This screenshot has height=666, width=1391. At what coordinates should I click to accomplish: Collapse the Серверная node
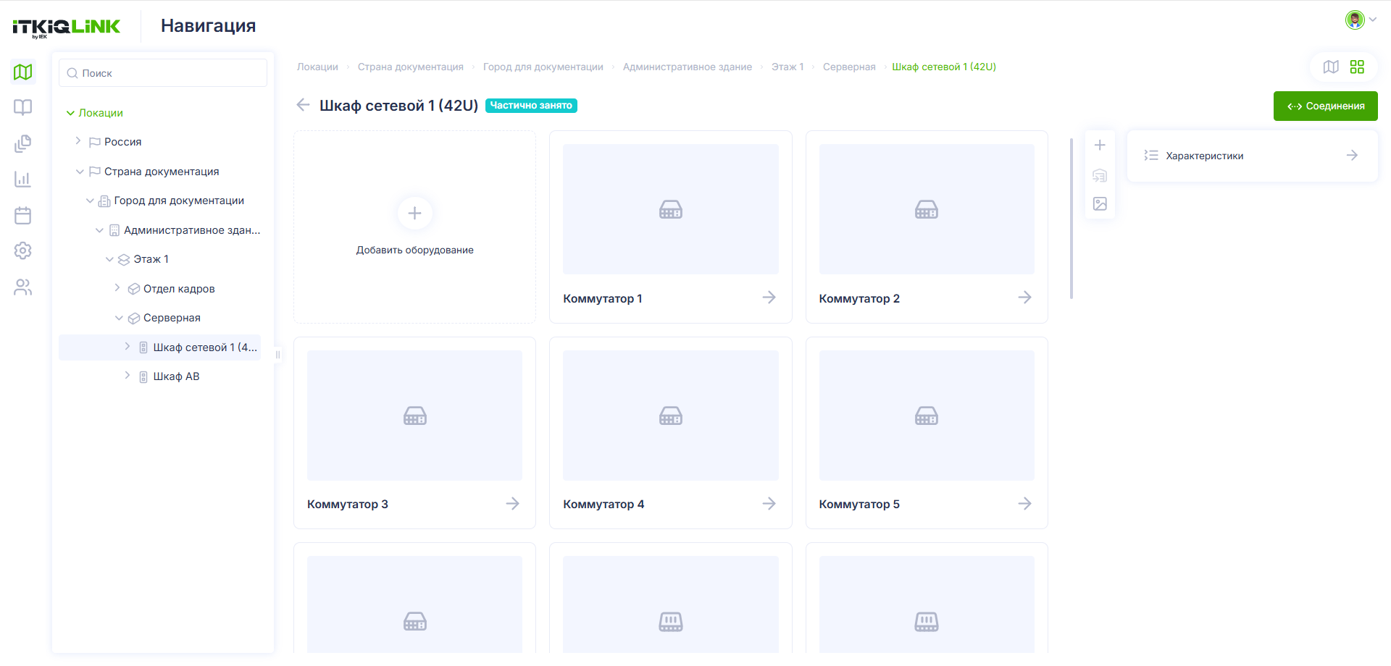click(119, 318)
